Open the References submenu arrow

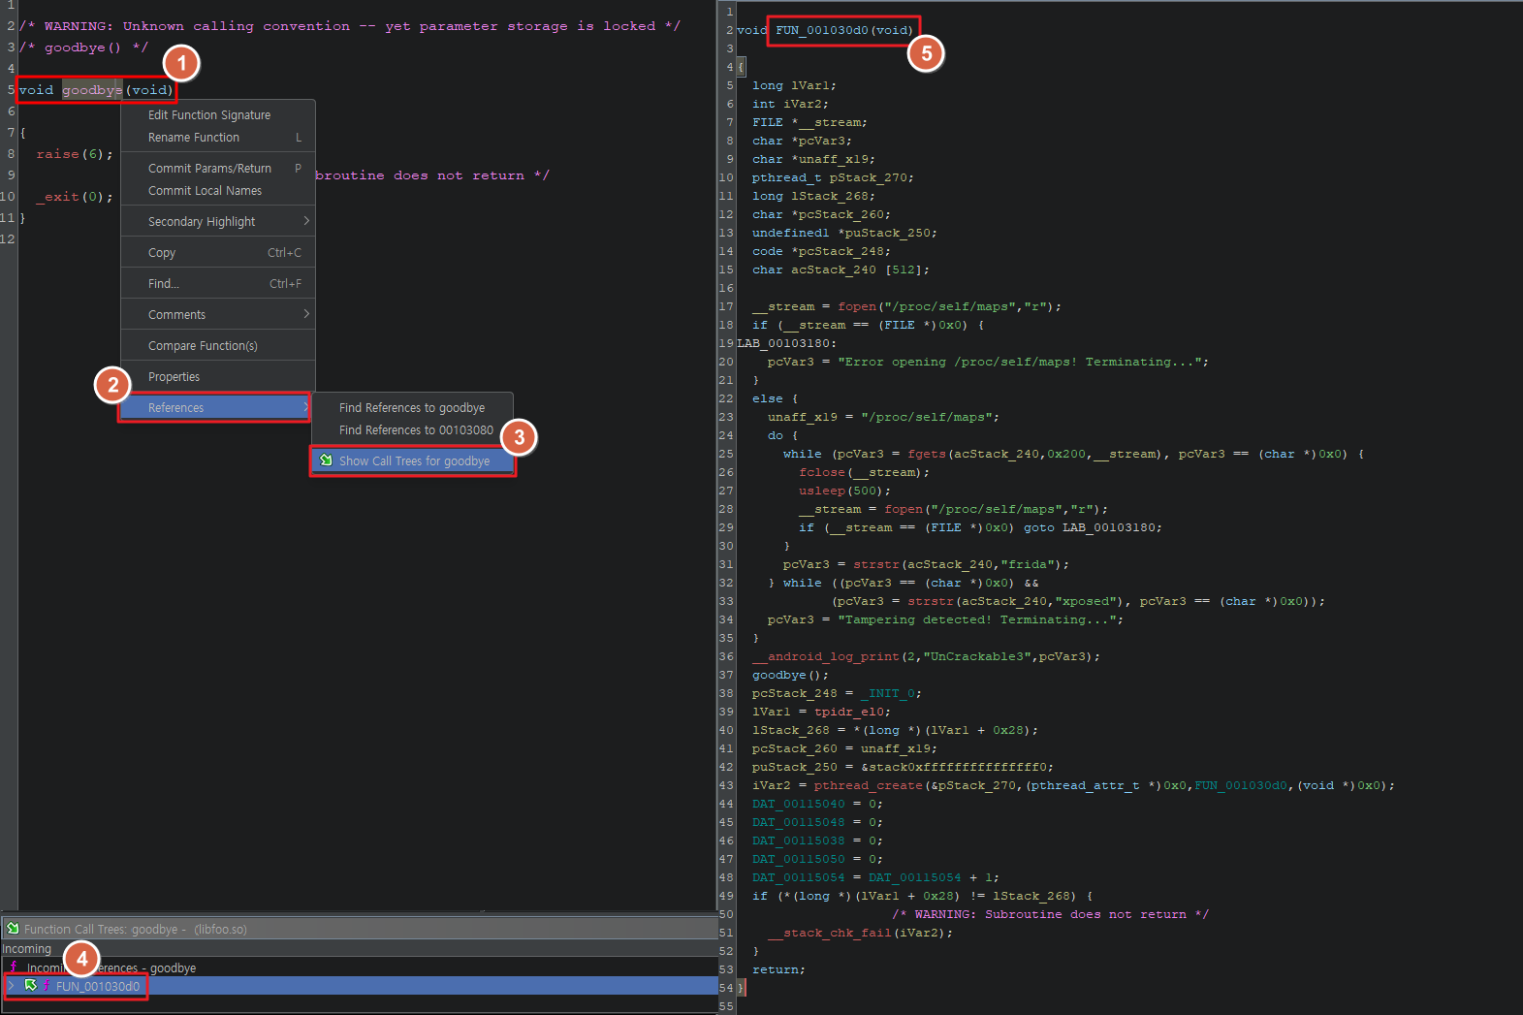click(305, 407)
